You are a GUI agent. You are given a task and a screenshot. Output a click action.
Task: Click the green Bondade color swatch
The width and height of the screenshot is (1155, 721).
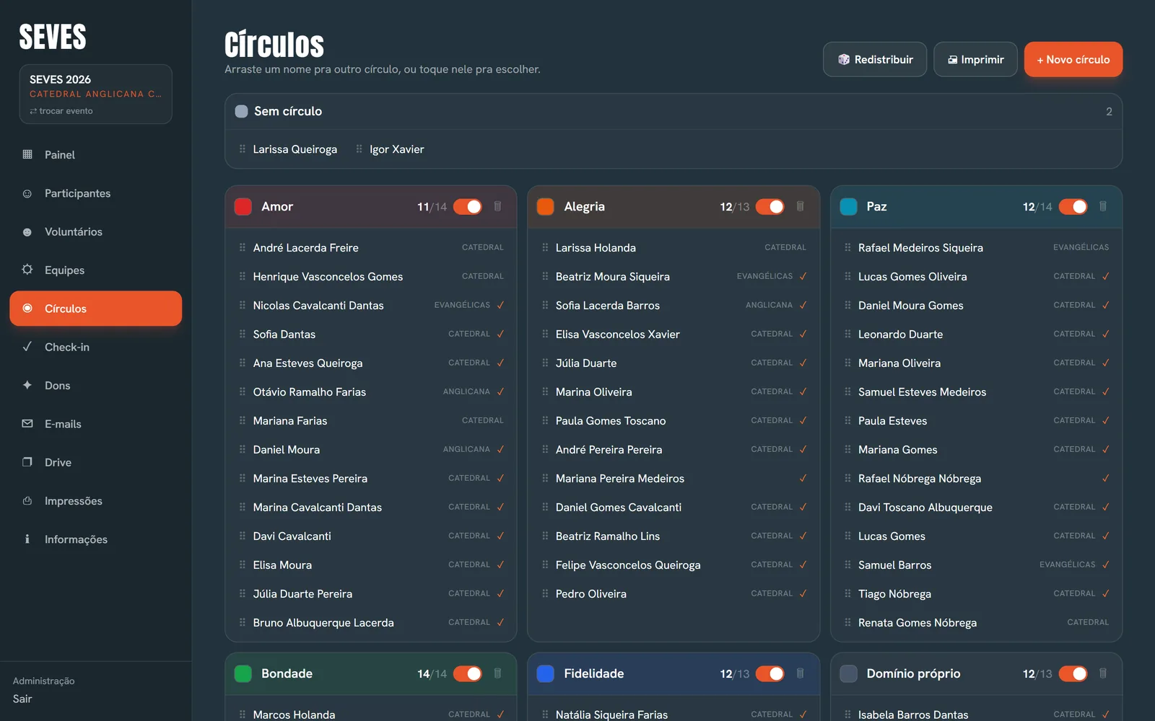coord(243,673)
